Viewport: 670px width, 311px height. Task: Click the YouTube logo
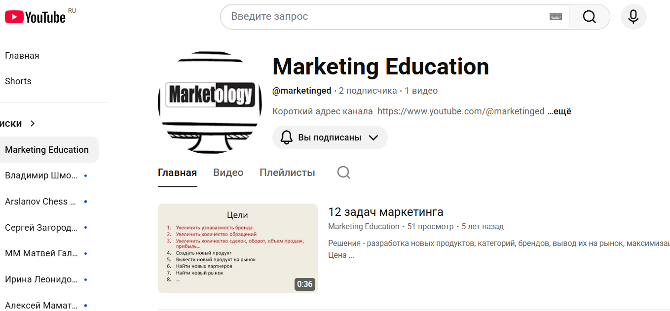tap(36, 17)
